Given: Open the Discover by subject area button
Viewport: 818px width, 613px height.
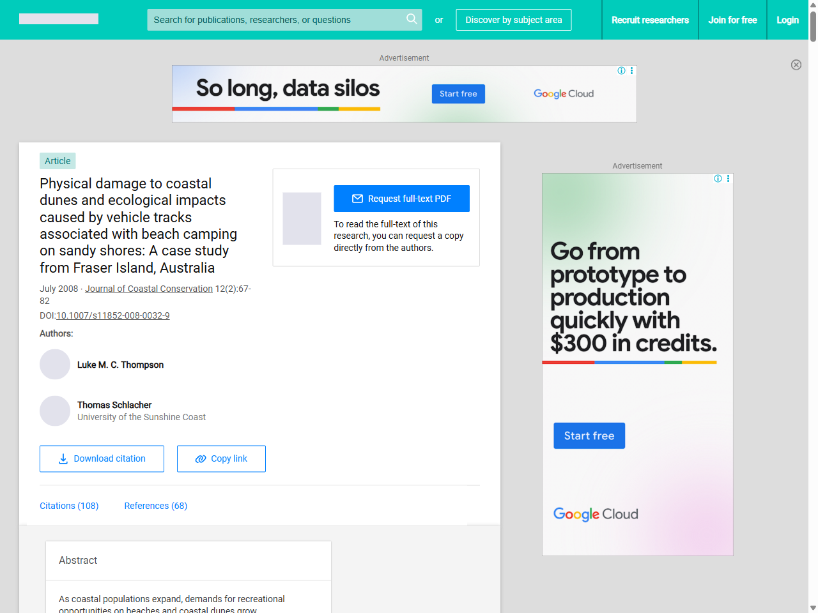Looking at the screenshot, I should point(513,20).
